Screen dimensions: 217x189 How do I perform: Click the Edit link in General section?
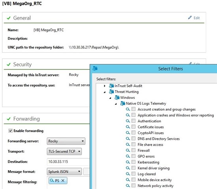click(x=196, y=18)
